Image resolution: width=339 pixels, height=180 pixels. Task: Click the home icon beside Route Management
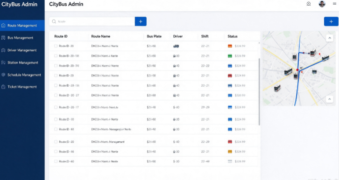[x=3, y=26]
